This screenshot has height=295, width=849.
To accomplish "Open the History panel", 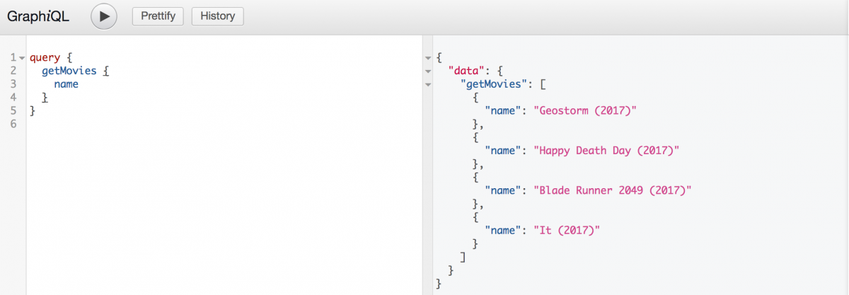I will click(218, 16).
